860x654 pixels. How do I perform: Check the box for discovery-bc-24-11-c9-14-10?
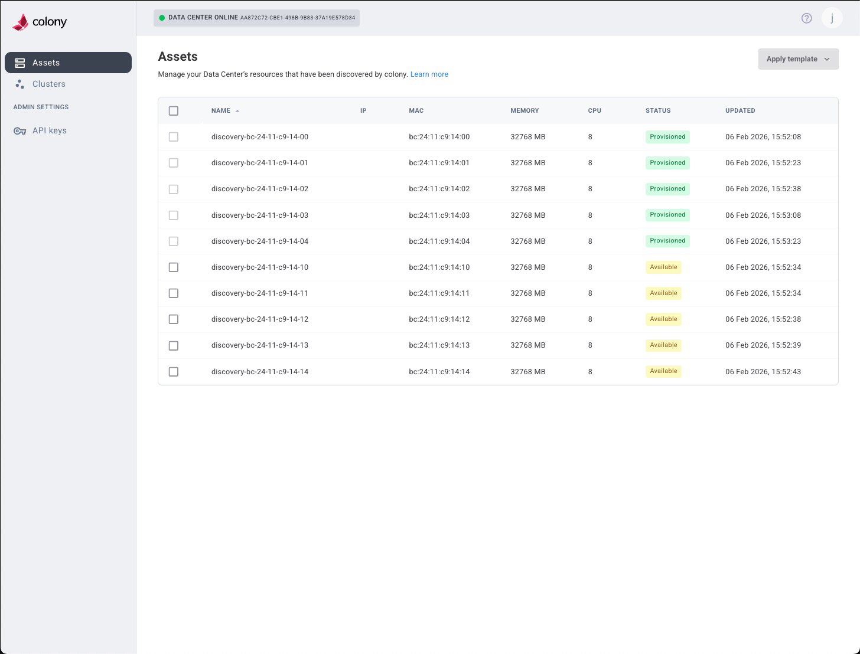(x=174, y=267)
